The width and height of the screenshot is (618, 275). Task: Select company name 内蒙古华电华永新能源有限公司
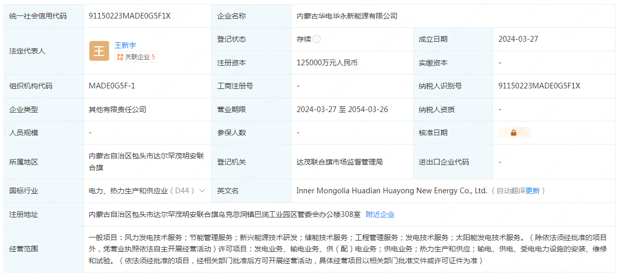(347, 16)
